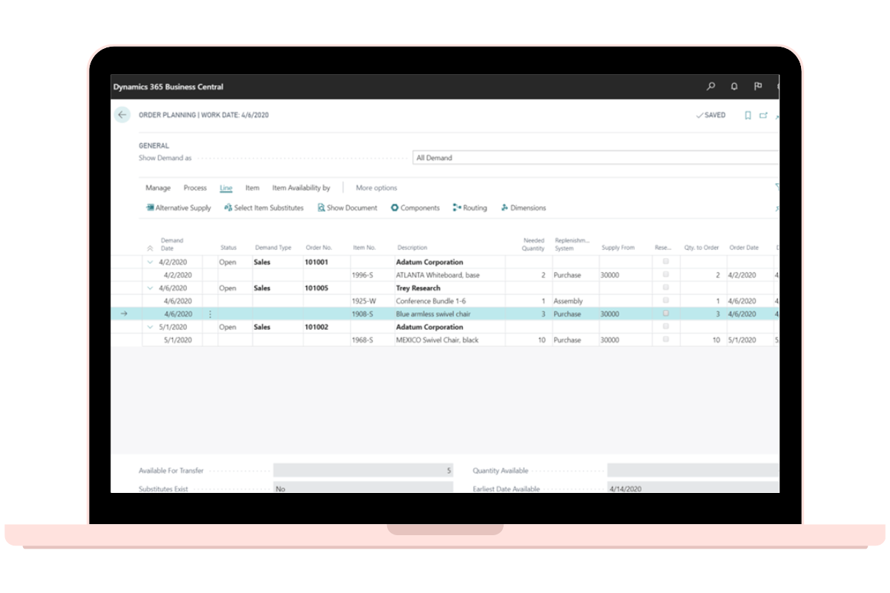
Task: Toggle Reserve checkbox for Blue armless chair
Action: point(666,314)
